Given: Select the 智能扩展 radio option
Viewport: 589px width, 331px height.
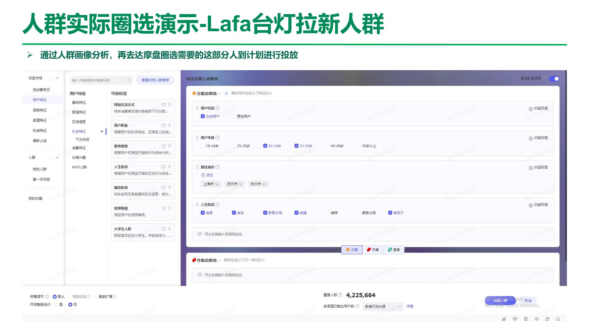Looking at the screenshot, I should coord(96,297).
